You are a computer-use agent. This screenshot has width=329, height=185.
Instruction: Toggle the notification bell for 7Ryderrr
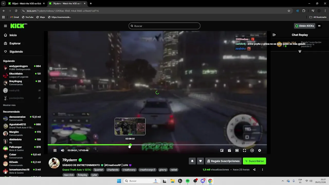coord(192,161)
